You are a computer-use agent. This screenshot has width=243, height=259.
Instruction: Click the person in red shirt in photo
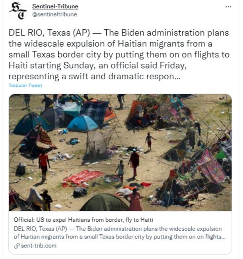click(44, 165)
